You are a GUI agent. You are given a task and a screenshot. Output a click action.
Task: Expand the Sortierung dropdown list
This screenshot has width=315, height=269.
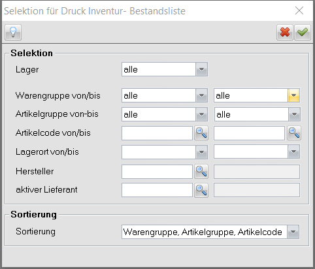[x=293, y=232]
